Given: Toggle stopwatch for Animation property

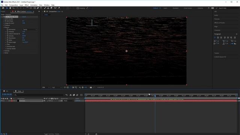Looking at the screenshot, I should pos(7,29).
